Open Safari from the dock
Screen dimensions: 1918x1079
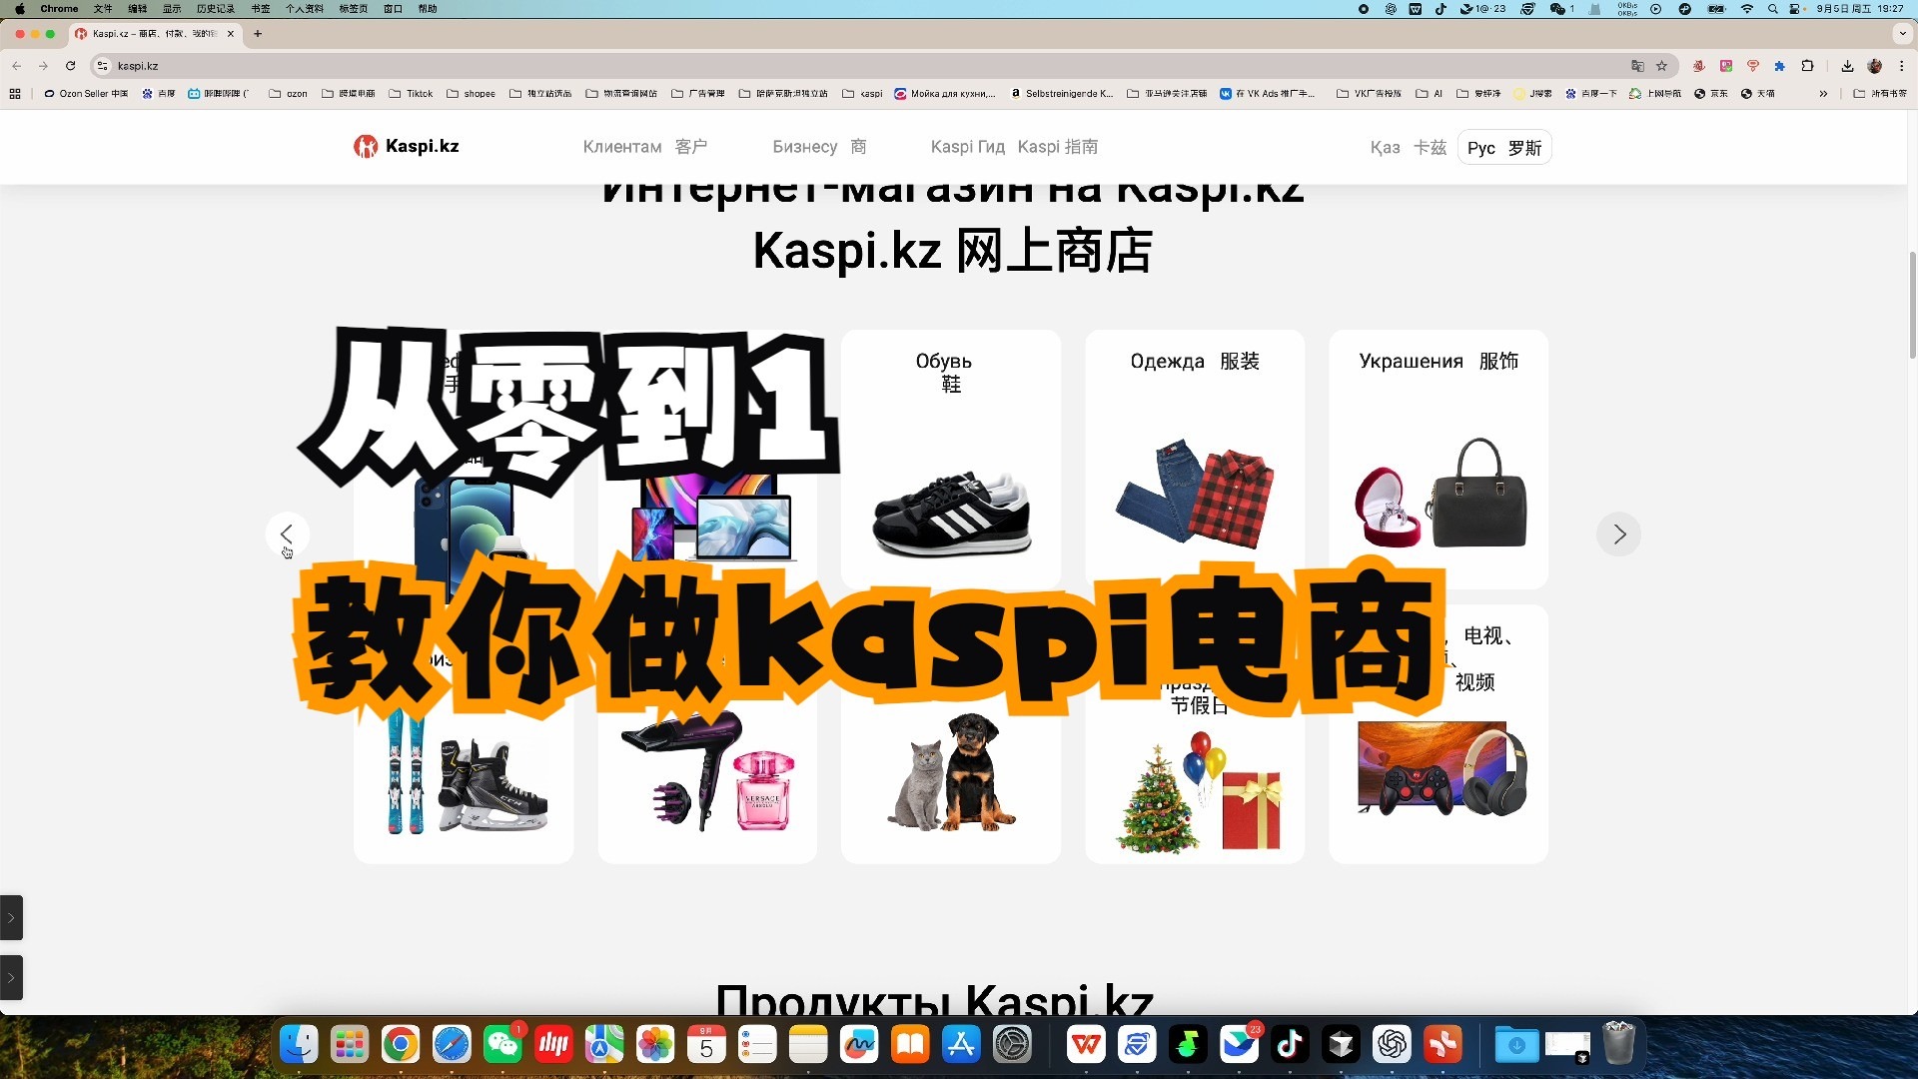[x=452, y=1045]
